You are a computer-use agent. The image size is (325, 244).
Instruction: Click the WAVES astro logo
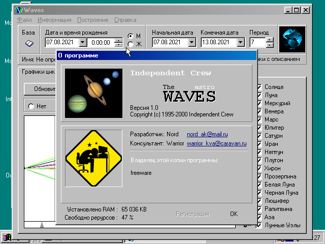(189, 94)
